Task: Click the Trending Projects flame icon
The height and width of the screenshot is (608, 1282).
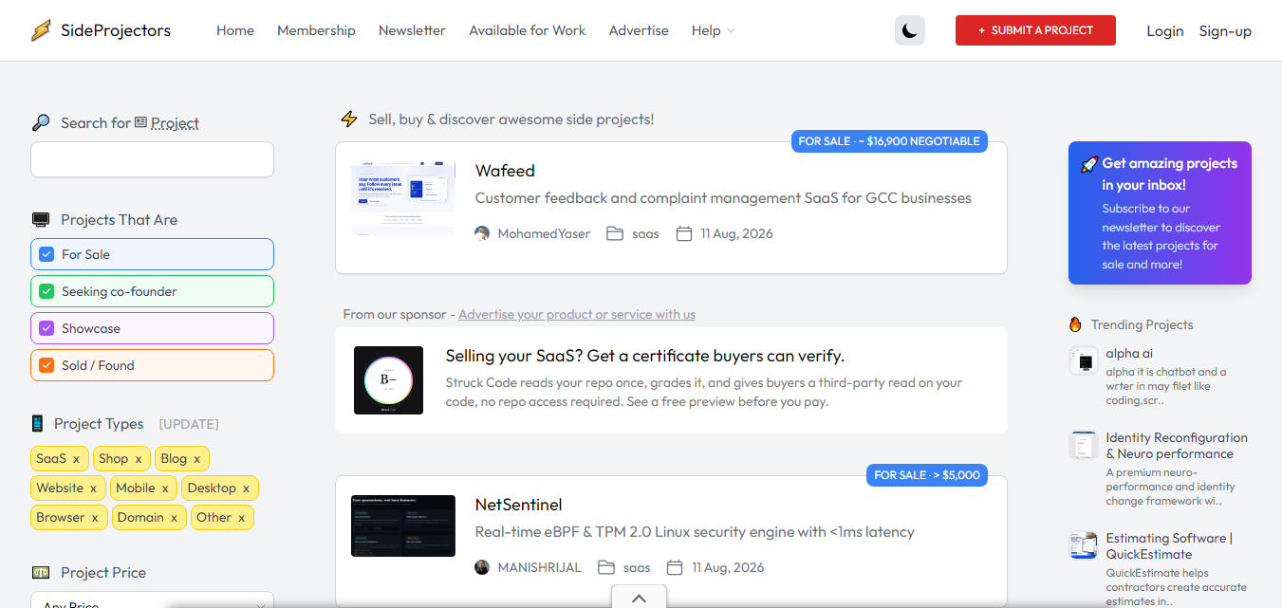Action: click(x=1075, y=324)
